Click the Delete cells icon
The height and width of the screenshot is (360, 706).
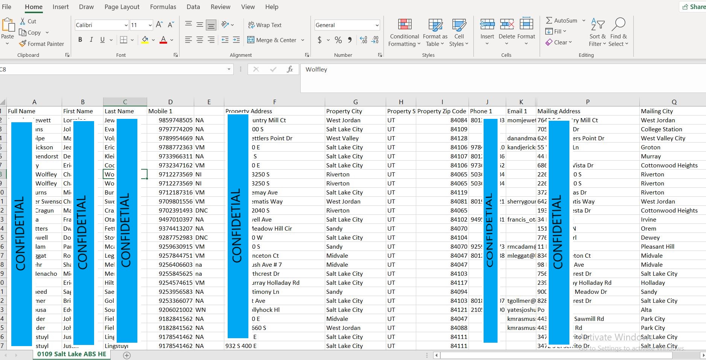[x=507, y=24]
